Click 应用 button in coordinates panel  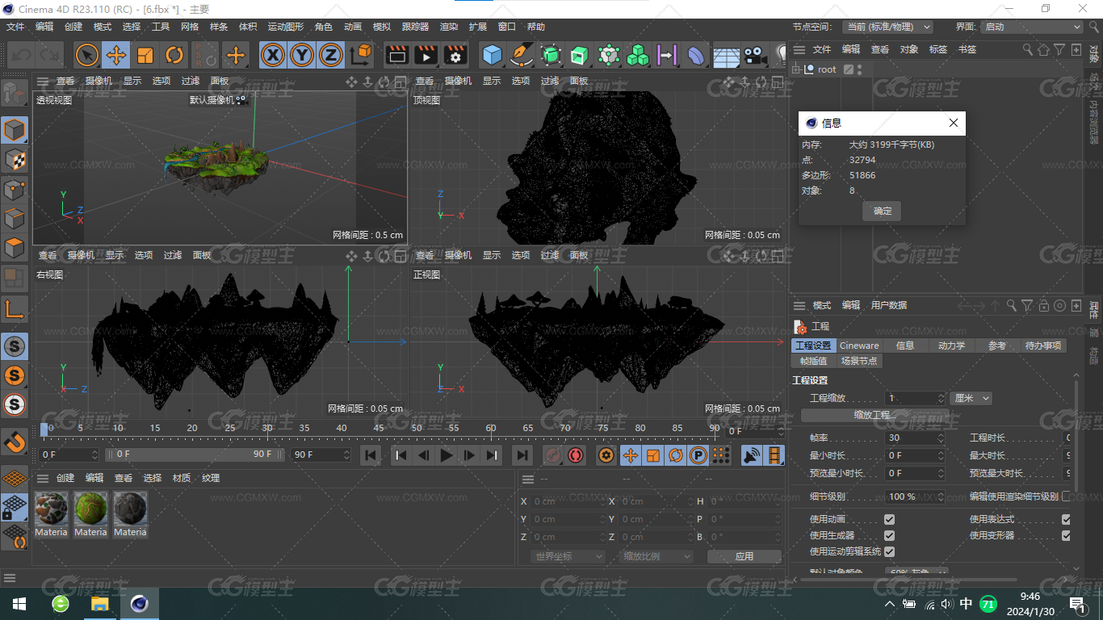coord(744,556)
